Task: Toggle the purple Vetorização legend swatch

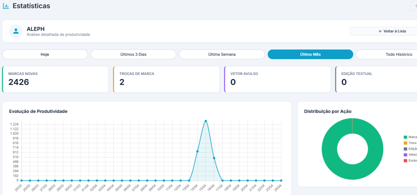Action: coord(405,155)
